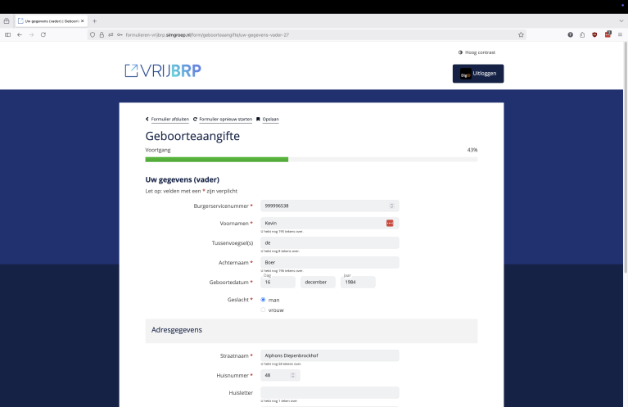This screenshot has height=407, width=628.
Task: Click the Adresgegevens section header
Action: [x=311, y=331]
